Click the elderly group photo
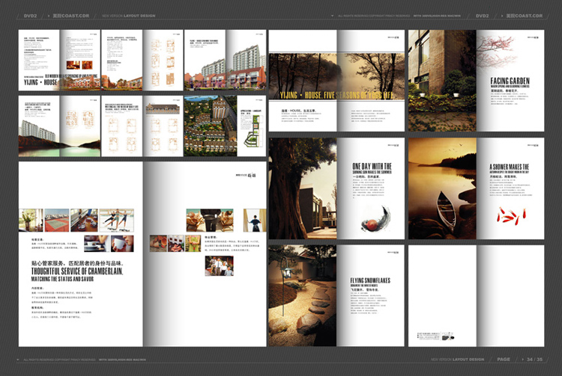The width and height of the screenshot is (562, 376). click(219, 265)
